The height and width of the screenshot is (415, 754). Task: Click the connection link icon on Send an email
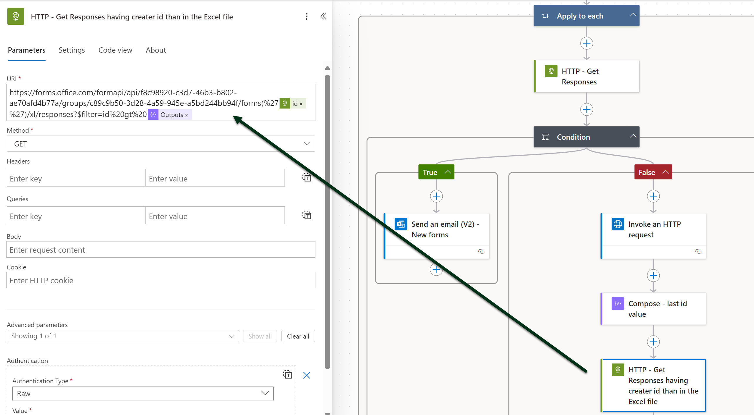click(x=481, y=251)
